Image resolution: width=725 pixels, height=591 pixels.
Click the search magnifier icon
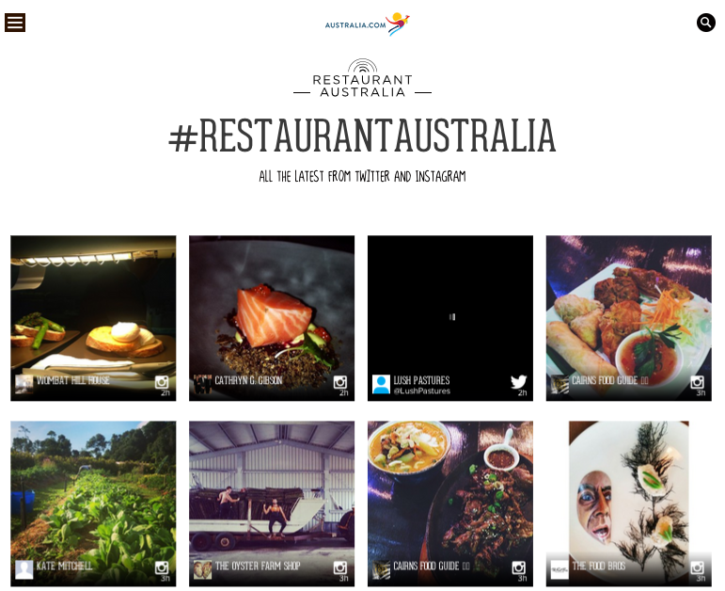coord(705,23)
